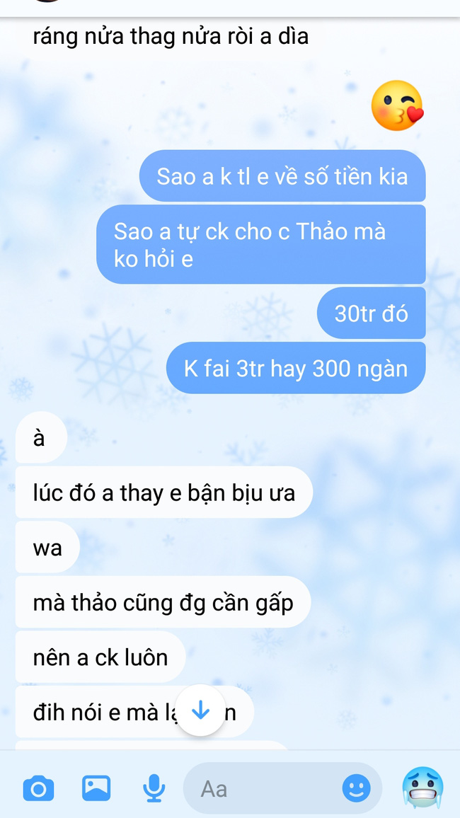Open the emoji picker smiley in message field
Screen dimensions: 460x818
pyautogui.click(x=356, y=788)
